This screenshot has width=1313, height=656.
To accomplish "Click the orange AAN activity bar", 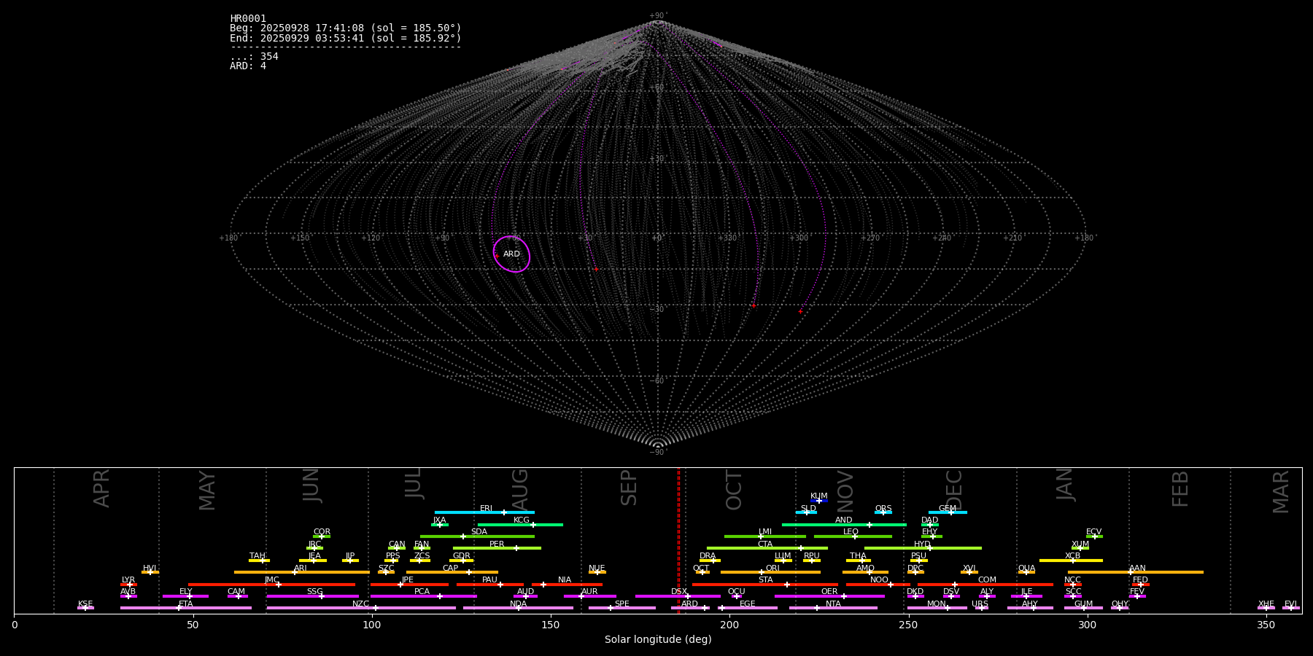I will coord(1167,572).
